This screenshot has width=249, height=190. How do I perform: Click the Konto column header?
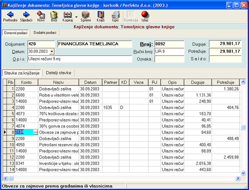click(x=27, y=82)
